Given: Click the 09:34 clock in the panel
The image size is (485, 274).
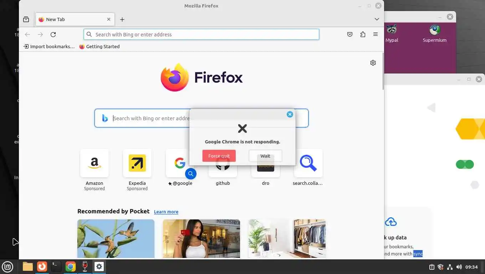Looking at the screenshot, I should 471,267.
